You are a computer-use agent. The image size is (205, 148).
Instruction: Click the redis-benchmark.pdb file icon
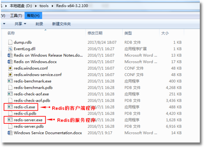click(10, 88)
